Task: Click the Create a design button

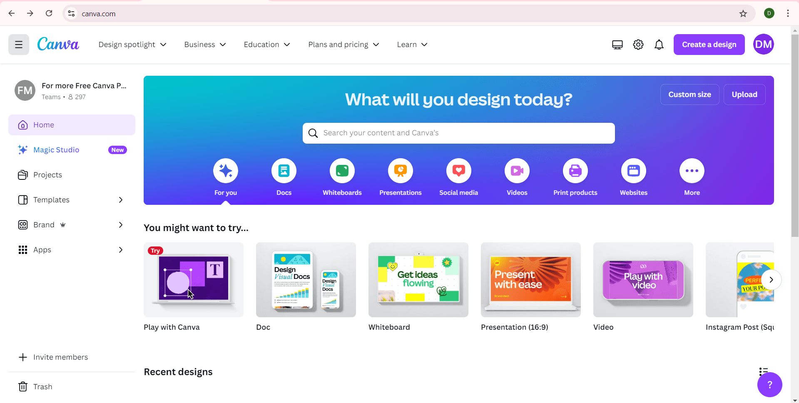Action: pyautogui.click(x=709, y=45)
